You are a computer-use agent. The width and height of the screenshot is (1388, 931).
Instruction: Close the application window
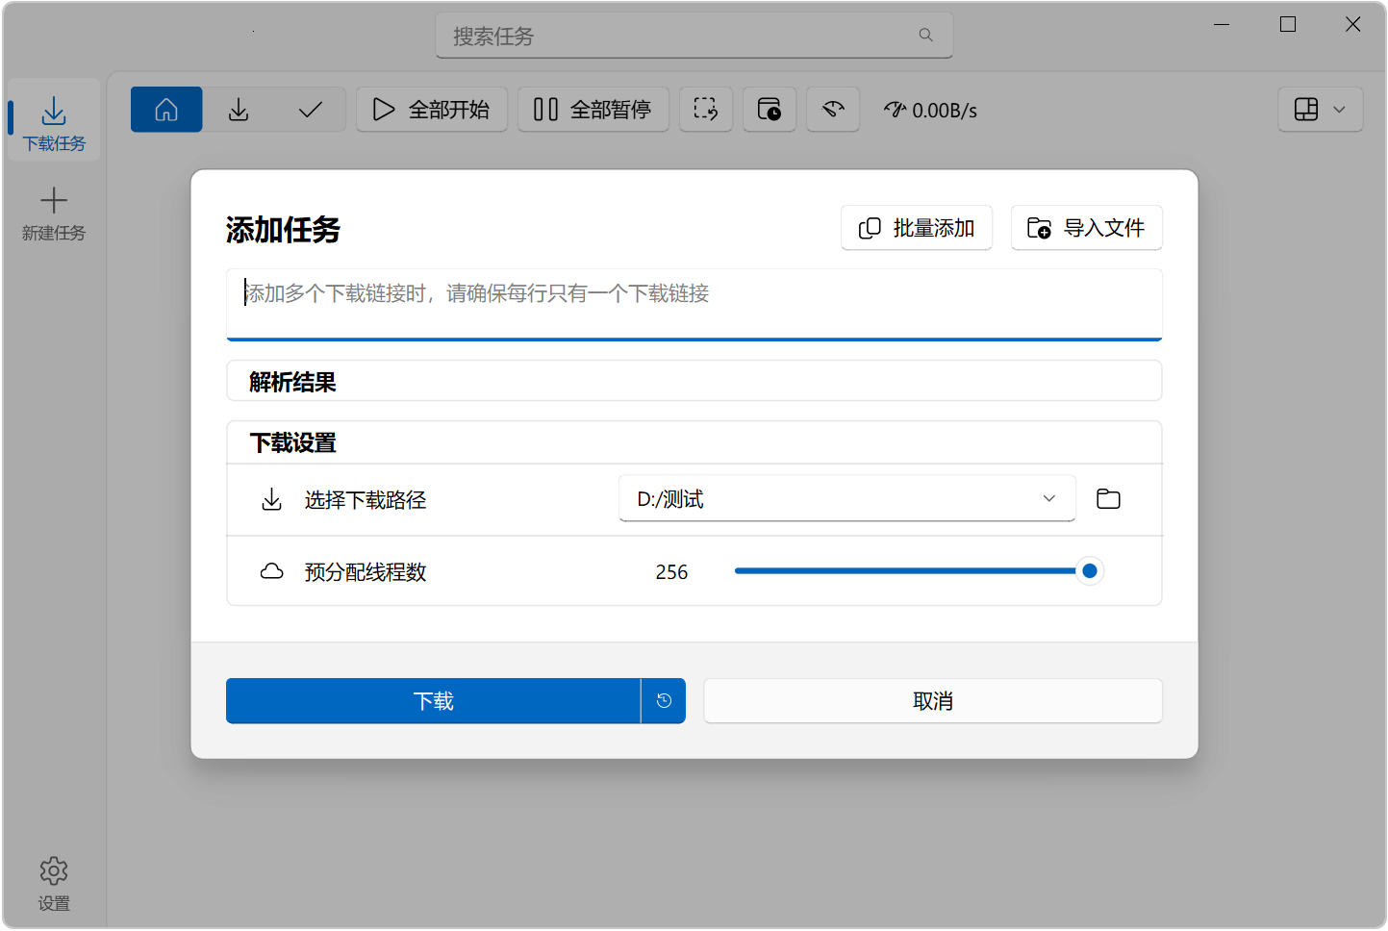tap(1352, 25)
